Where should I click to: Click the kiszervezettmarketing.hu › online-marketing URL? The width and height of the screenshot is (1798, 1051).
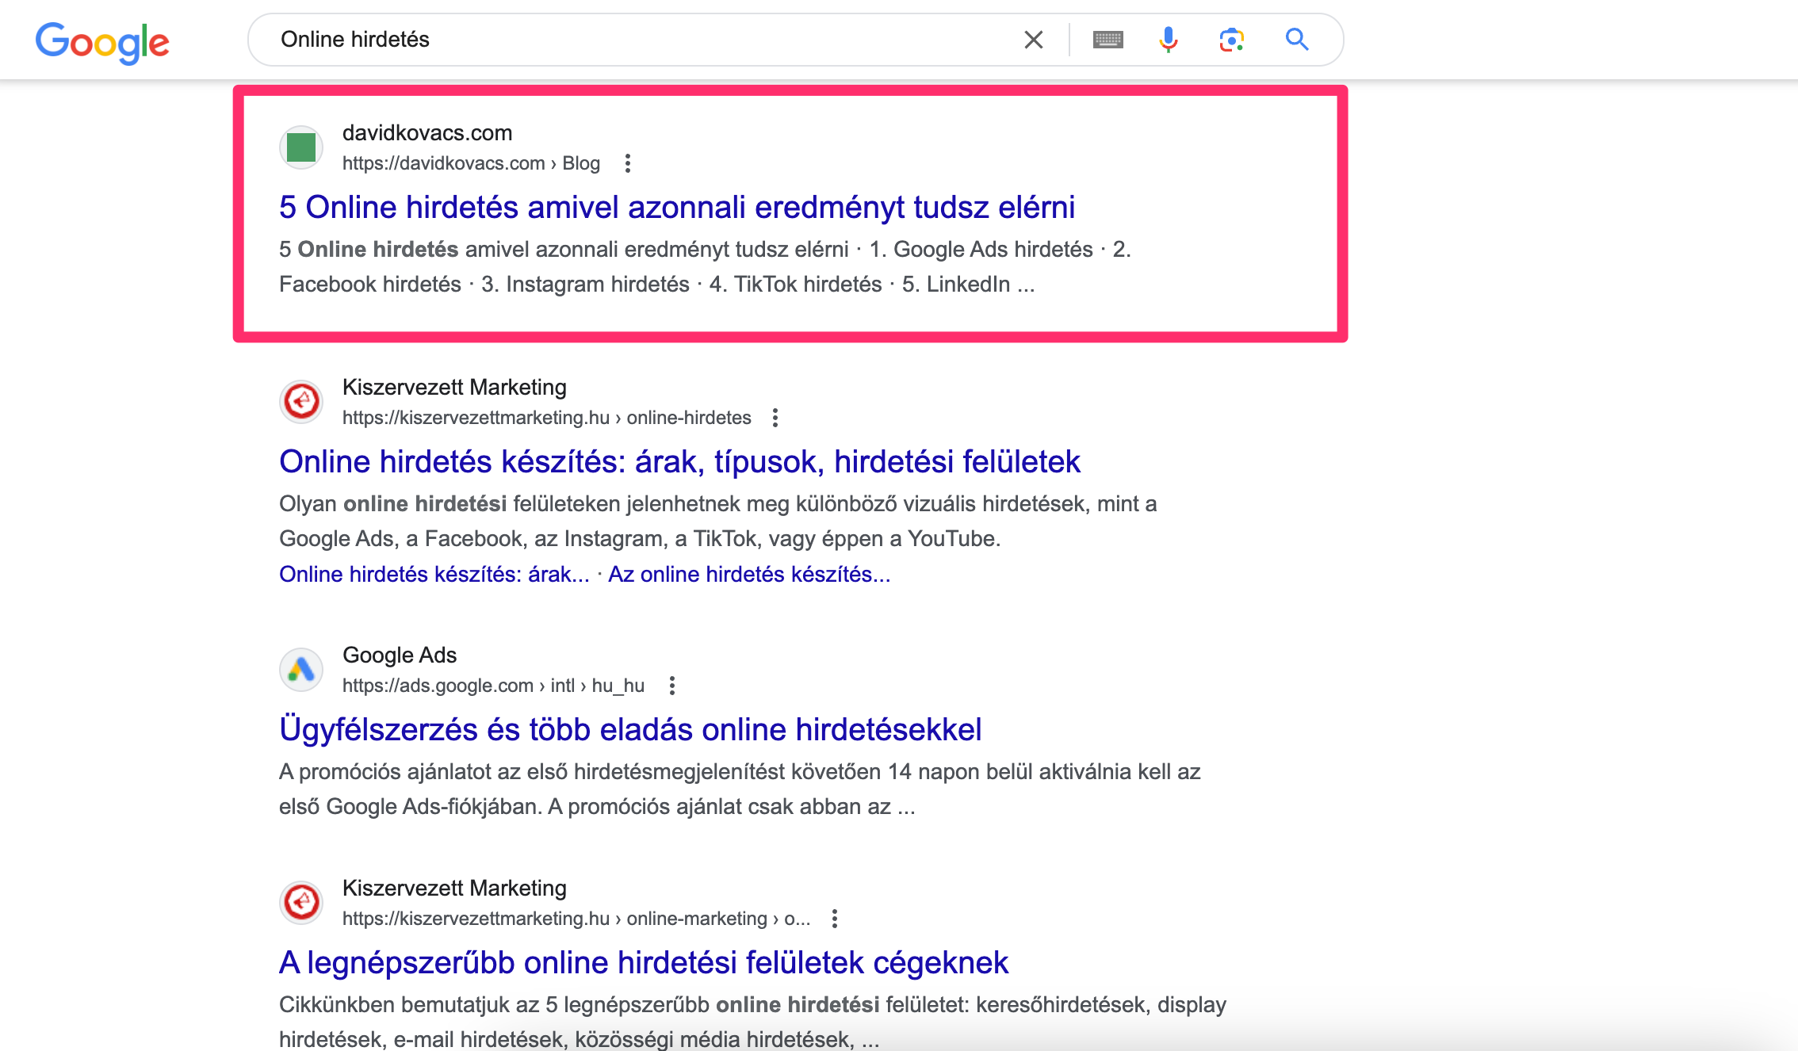(576, 919)
